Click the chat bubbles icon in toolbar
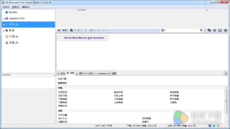Screen dimensions: 230x129 [209, 30]
